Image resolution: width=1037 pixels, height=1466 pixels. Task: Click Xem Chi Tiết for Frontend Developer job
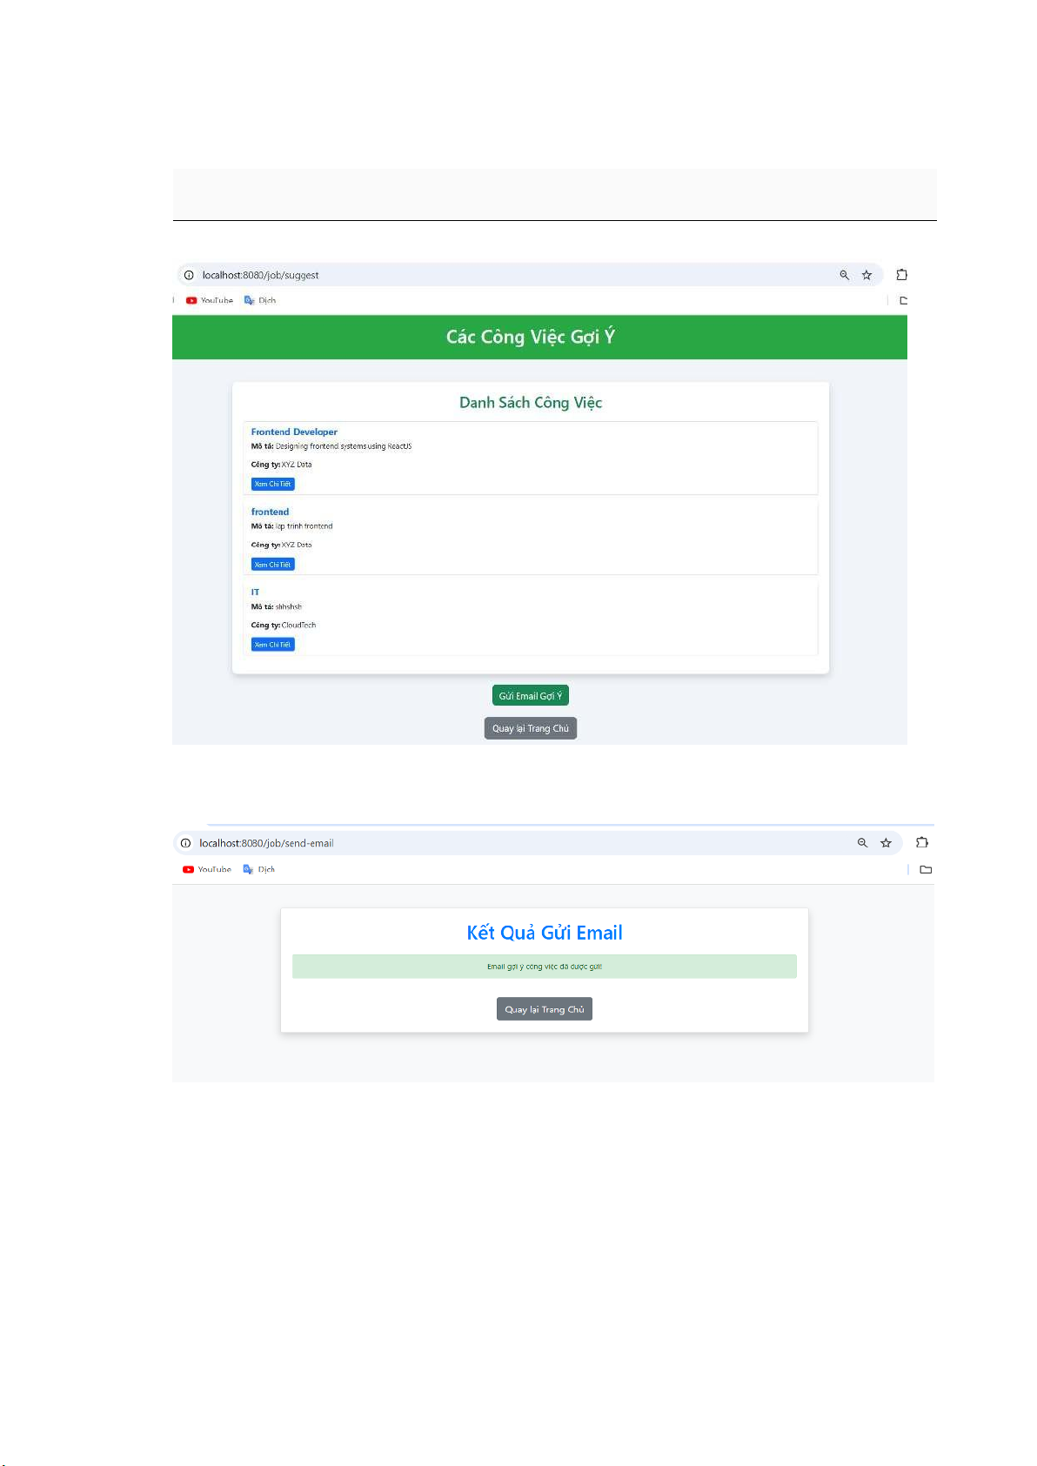(x=273, y=484)
